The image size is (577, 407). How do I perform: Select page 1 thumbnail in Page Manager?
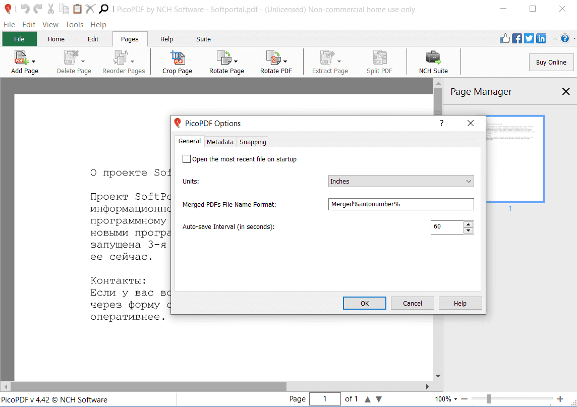515,159
